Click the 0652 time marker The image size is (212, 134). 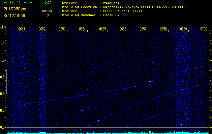pos(42,29)
